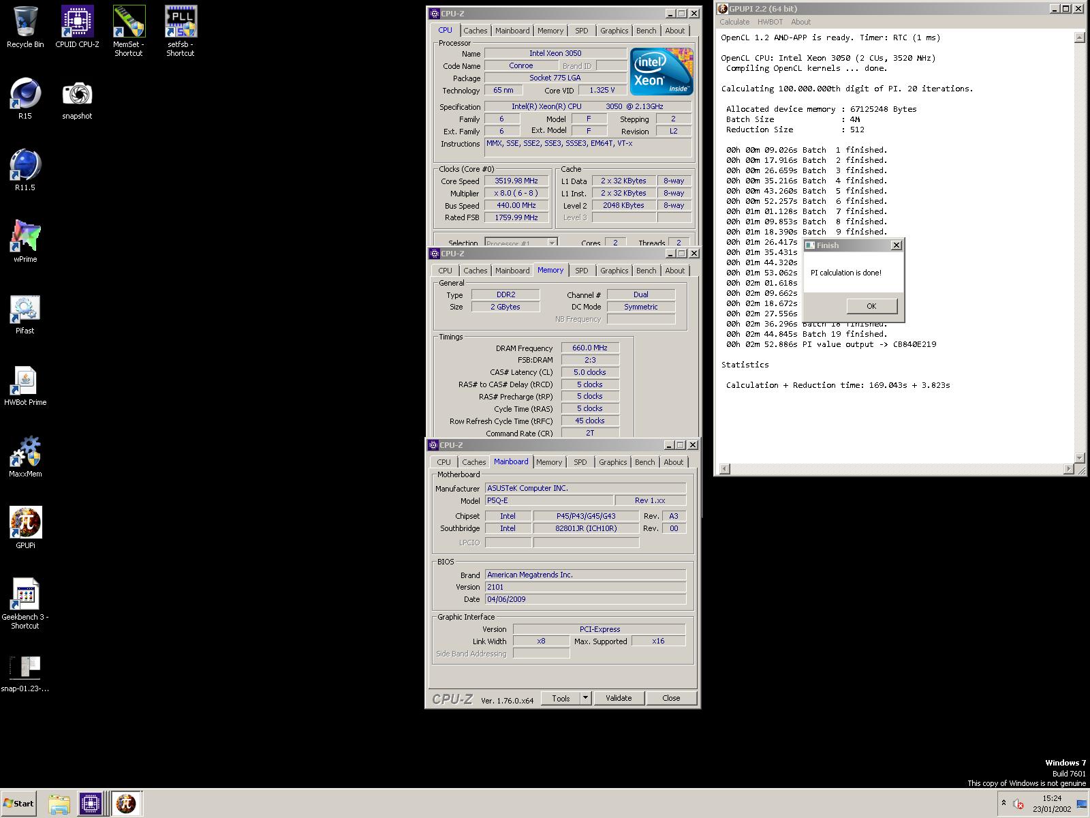Open Caches tab in bottom CPU-Z window

[x=473, y=462]
